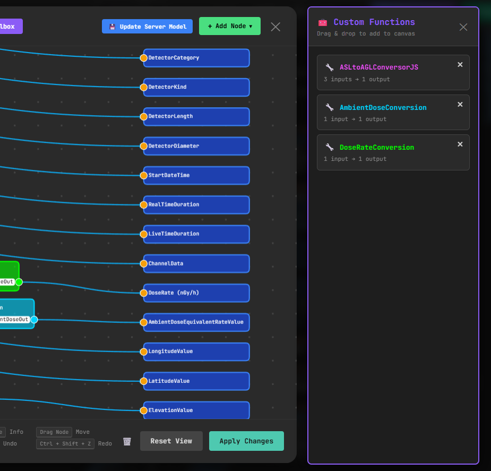The image size is (491, 471).
Task: Click wrench icon beside ASLtoAGLConversorJS
Action: tap(330, 67)
